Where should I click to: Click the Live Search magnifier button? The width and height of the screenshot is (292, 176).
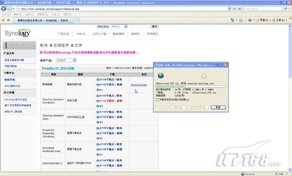pyautogui.click(x=286, y=9)
